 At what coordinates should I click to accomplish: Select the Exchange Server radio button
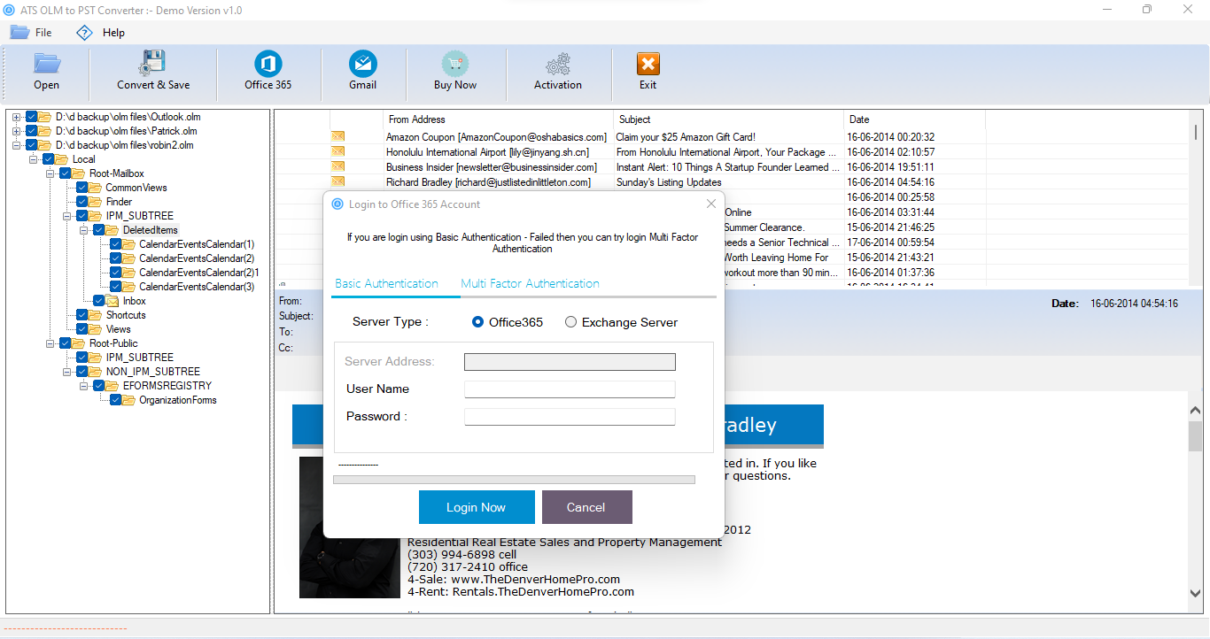coord(570,322)
